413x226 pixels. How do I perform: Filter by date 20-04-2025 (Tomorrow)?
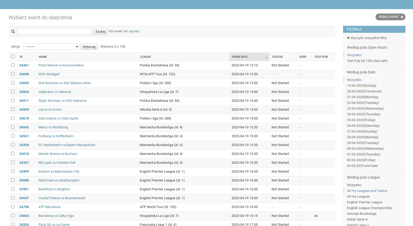364,91
